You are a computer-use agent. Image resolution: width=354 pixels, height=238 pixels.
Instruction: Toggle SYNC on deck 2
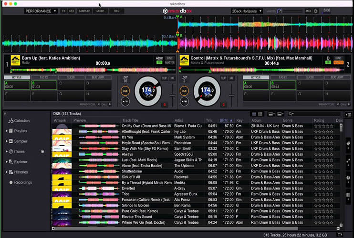[338, 59]
